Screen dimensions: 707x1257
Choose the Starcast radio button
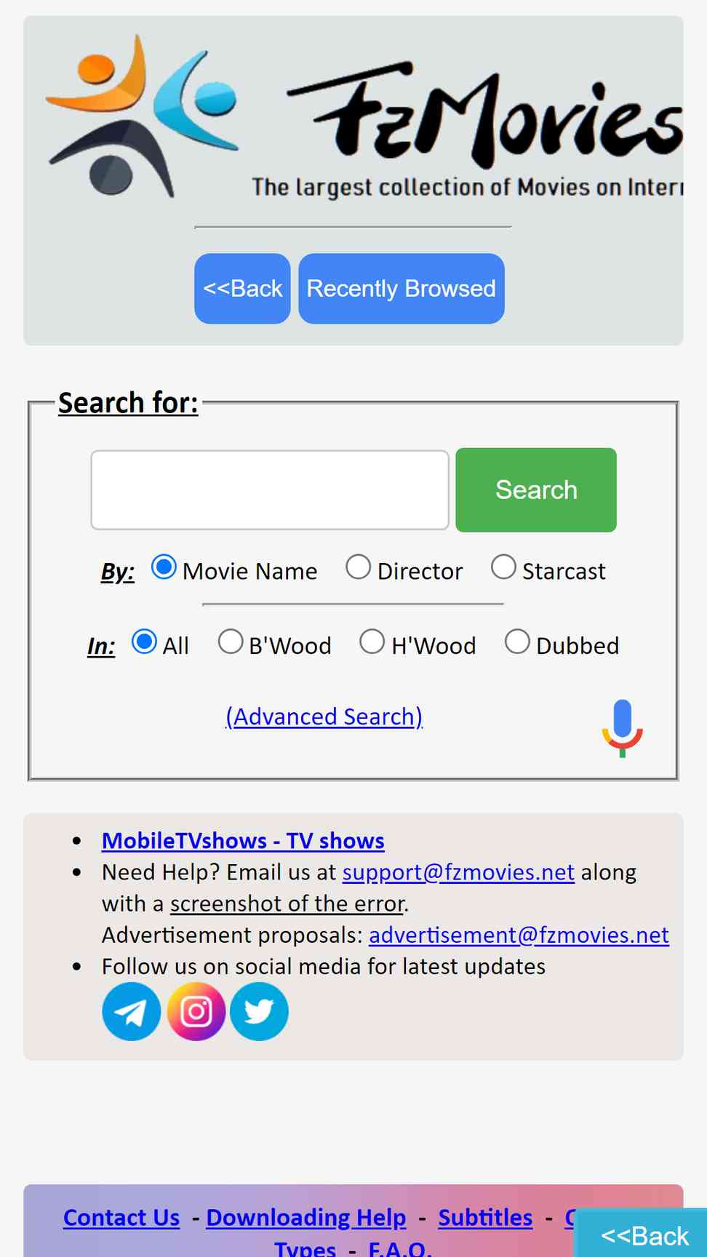click(x=503, y=567)
